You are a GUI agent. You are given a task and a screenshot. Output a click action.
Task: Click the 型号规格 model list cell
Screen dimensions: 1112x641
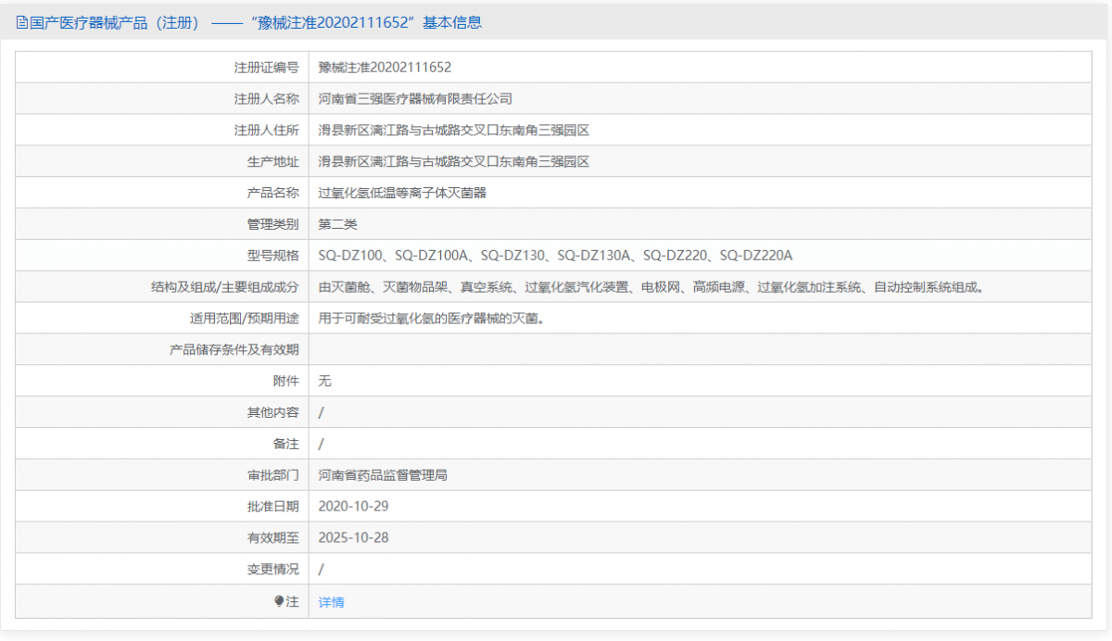tap(555, 255)
